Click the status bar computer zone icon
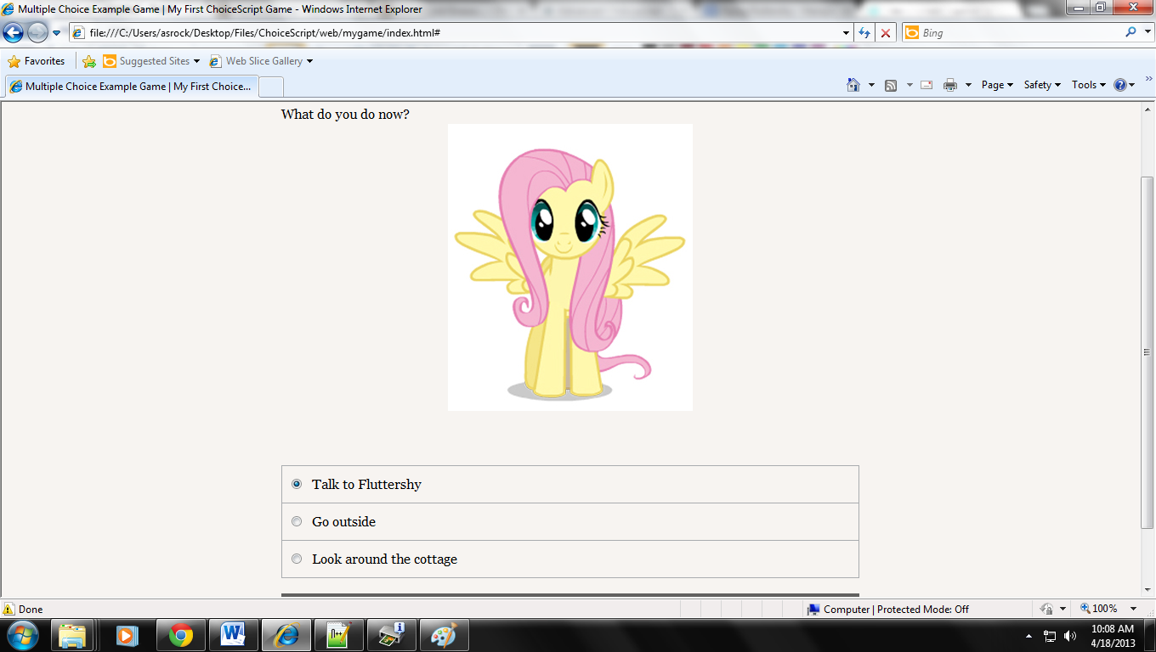The image size is (1156, 652). pyautogui.click(x=813, y=609)
